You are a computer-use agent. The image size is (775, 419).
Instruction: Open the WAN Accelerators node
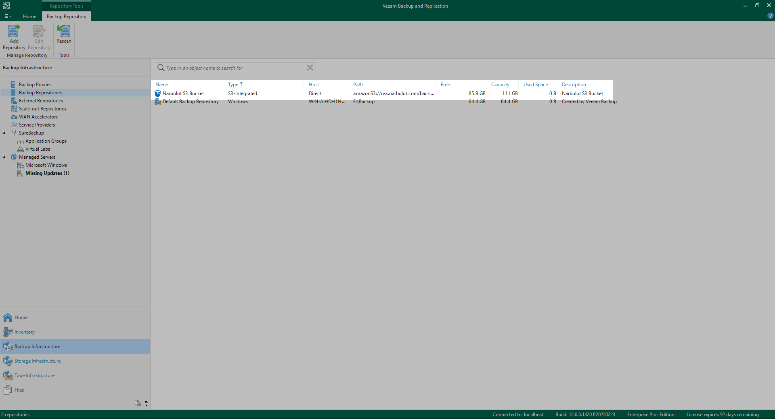(38, 117)
